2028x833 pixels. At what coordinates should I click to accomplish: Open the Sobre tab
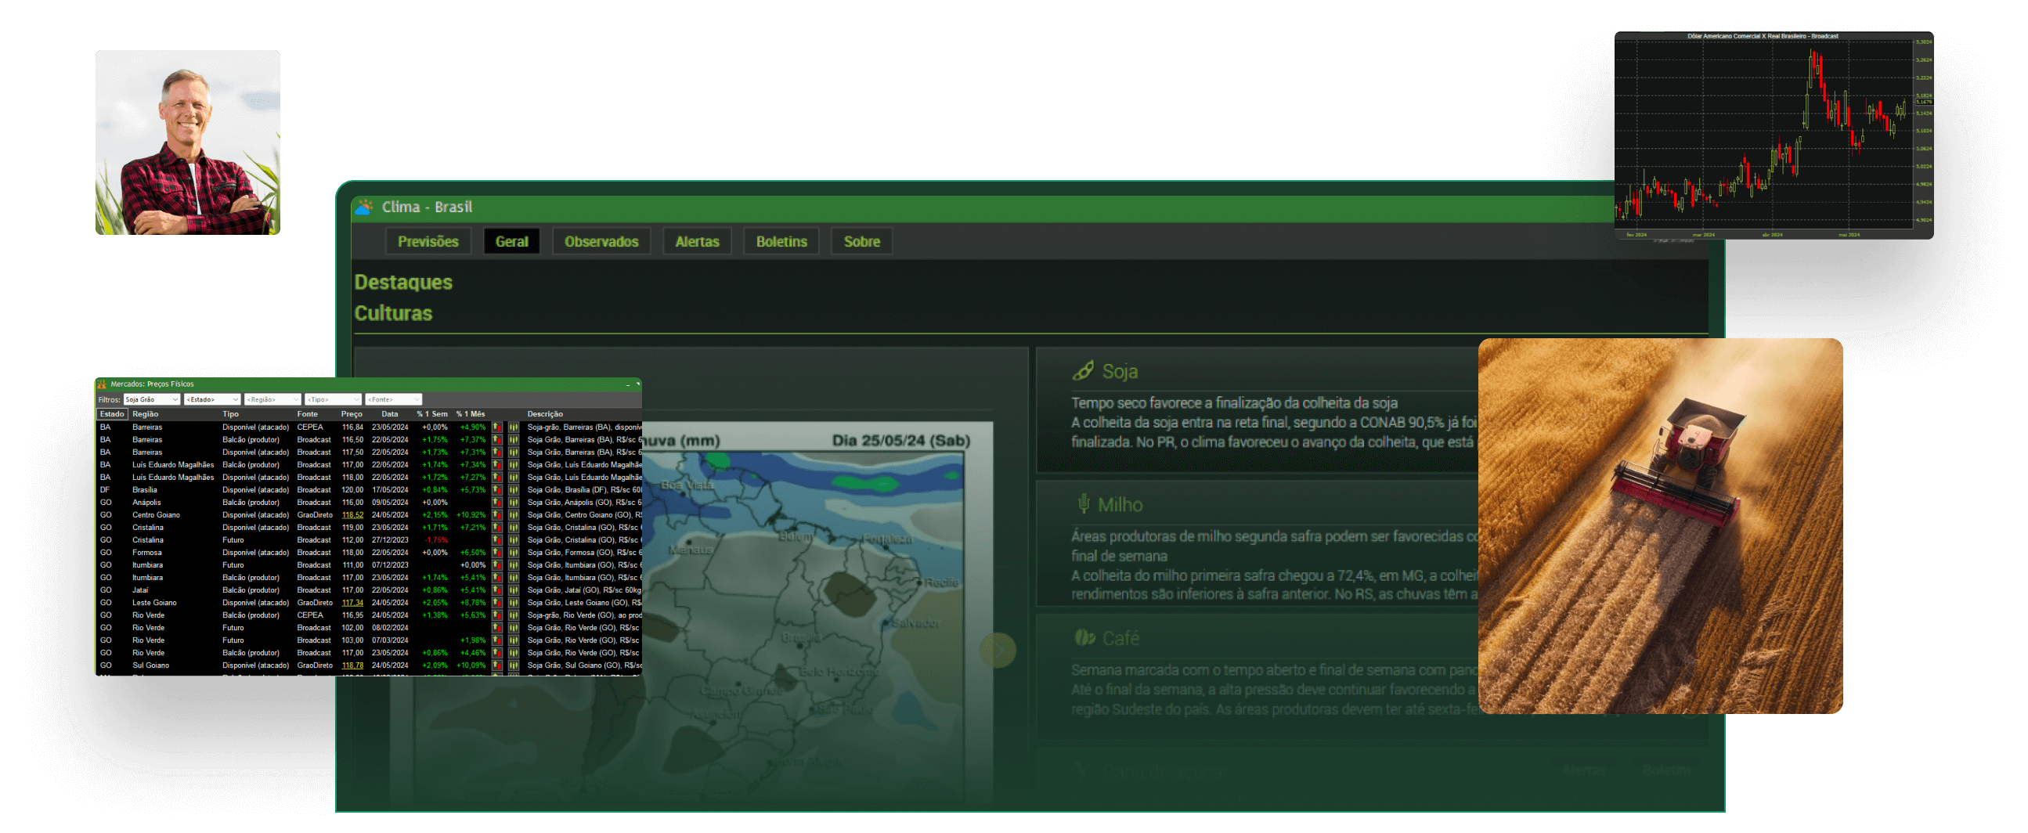point(861,242)
